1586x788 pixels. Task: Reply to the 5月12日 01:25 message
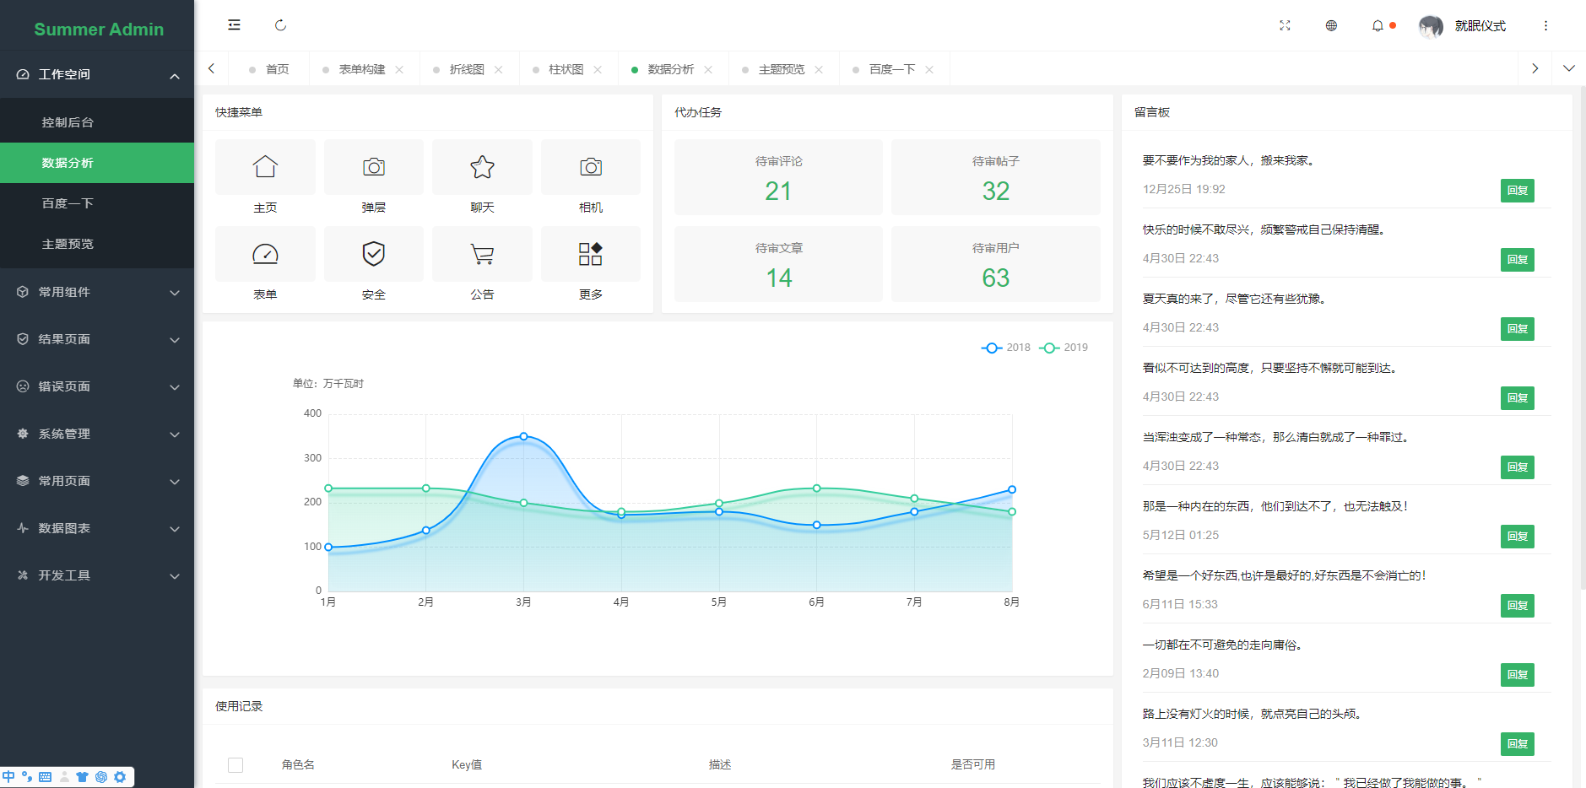pos(1517,537)
